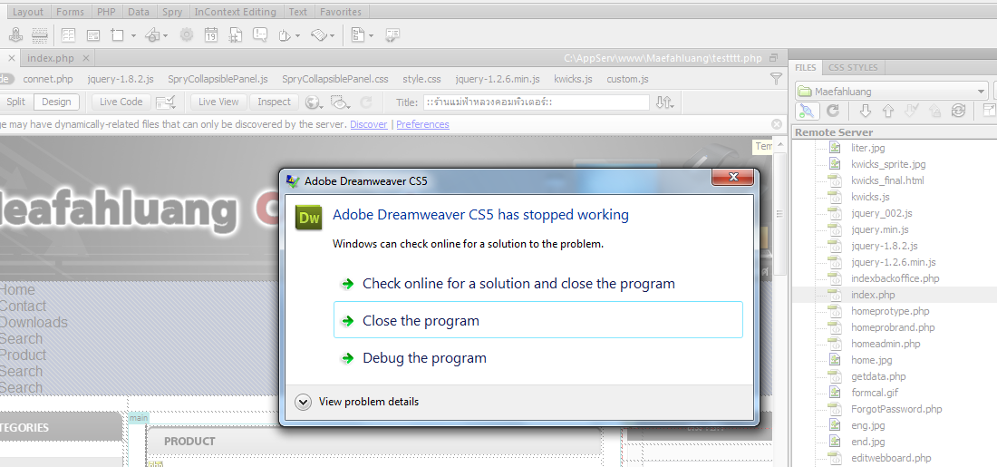Click the File management arrows icon
Viewport: 997px width, 467px height.
pyautogui.click(x=663, y=102)
